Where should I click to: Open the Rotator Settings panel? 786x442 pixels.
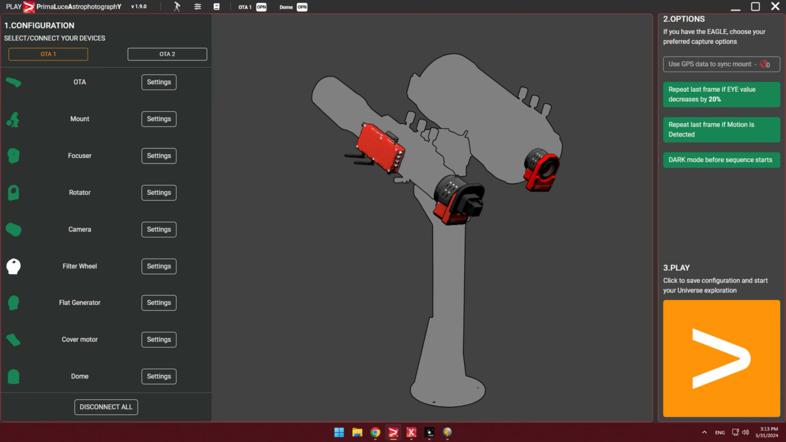point(159,192)
